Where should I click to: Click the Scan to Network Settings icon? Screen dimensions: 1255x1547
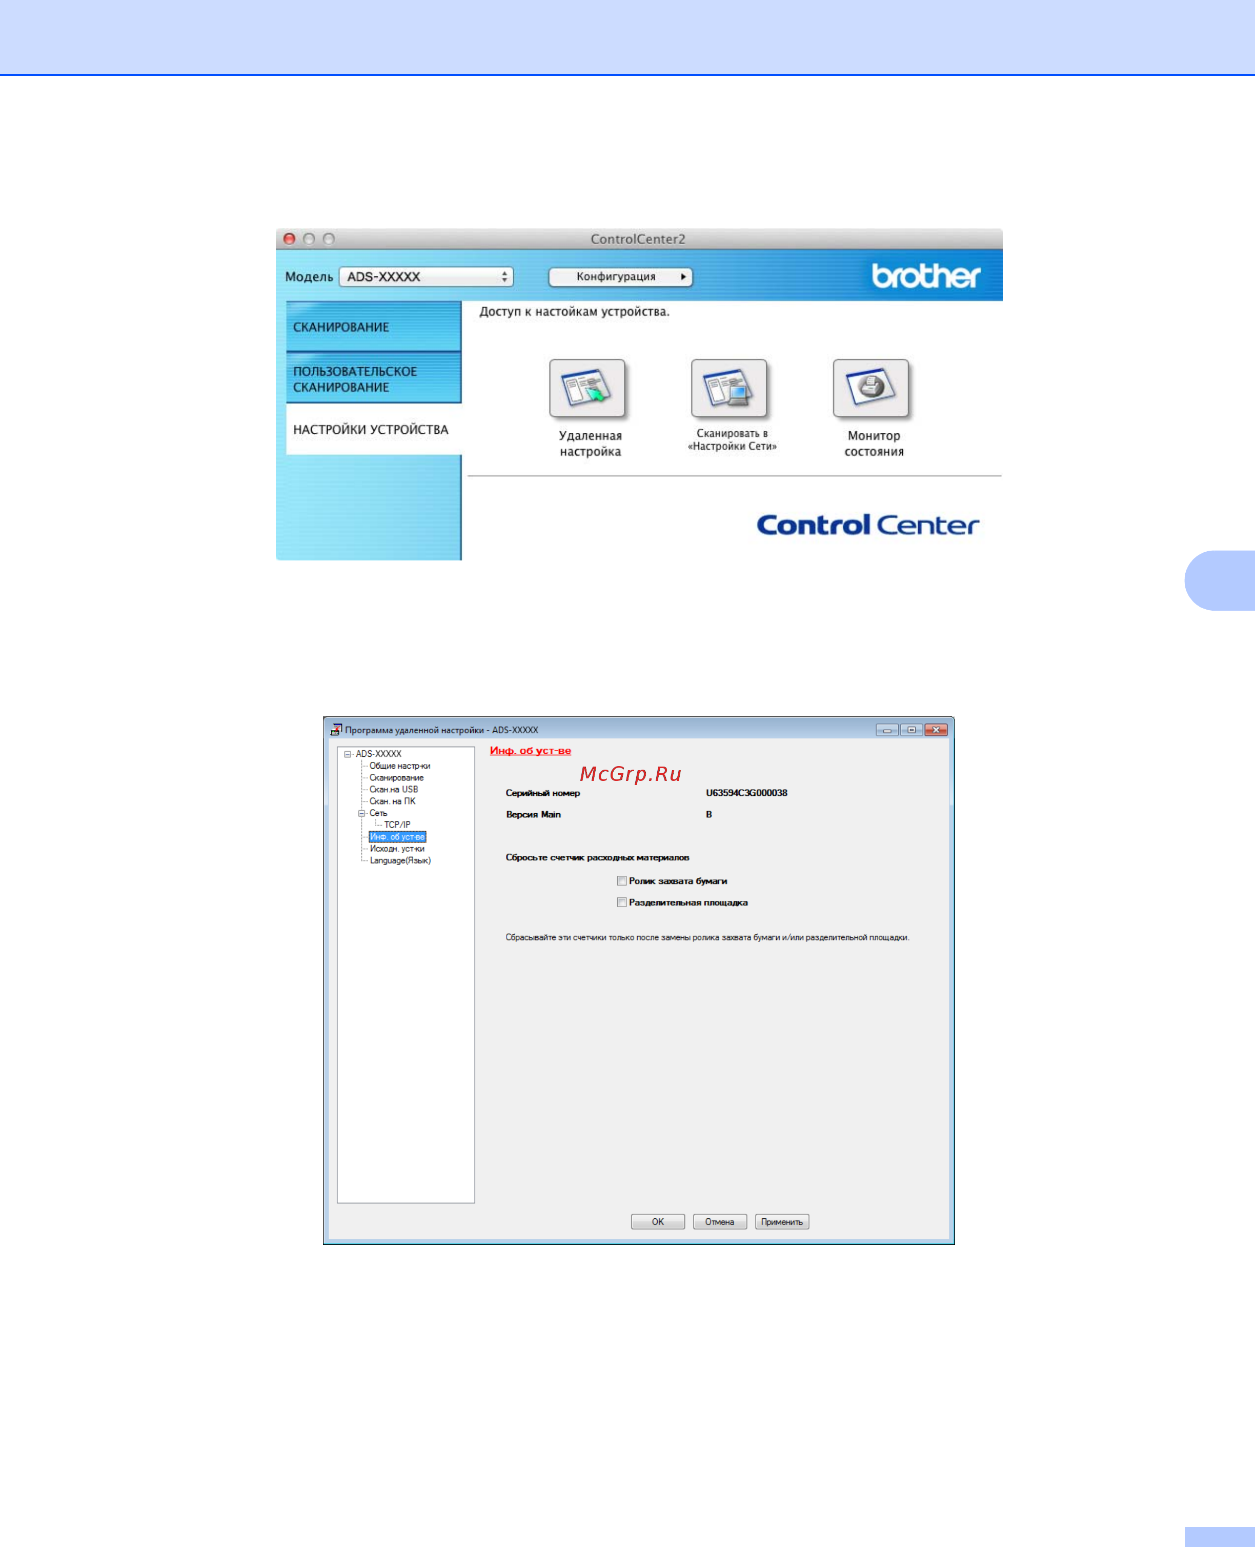pos(728,388)
